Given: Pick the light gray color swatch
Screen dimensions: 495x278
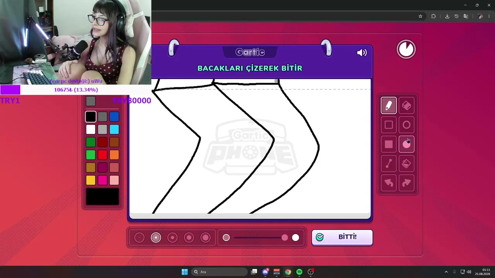Looking at the screenshot, I should [102, 129].
